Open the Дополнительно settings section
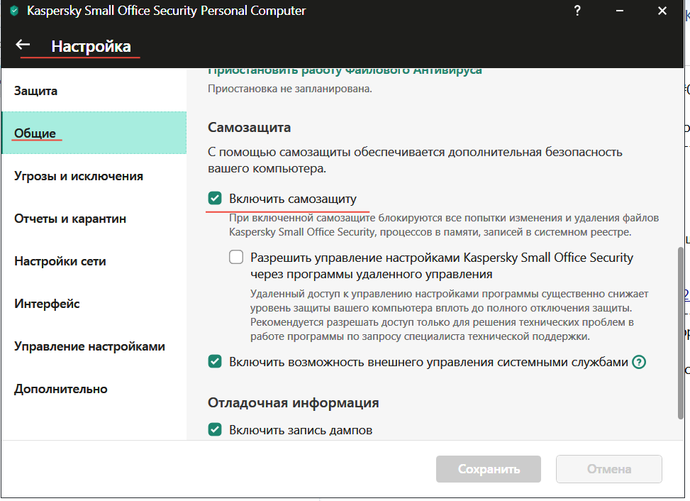Viewport: 690px width, 501px height. (x=94, y=389)
